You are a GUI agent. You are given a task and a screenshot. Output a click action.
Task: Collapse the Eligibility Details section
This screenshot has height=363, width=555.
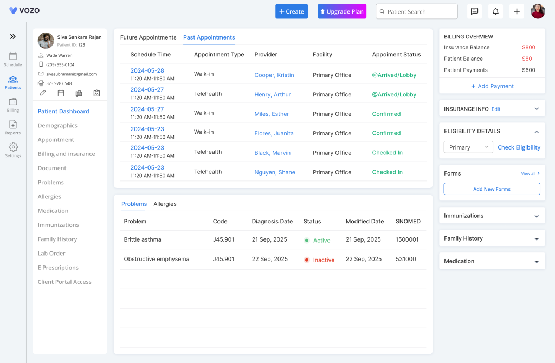coord(537,132)
